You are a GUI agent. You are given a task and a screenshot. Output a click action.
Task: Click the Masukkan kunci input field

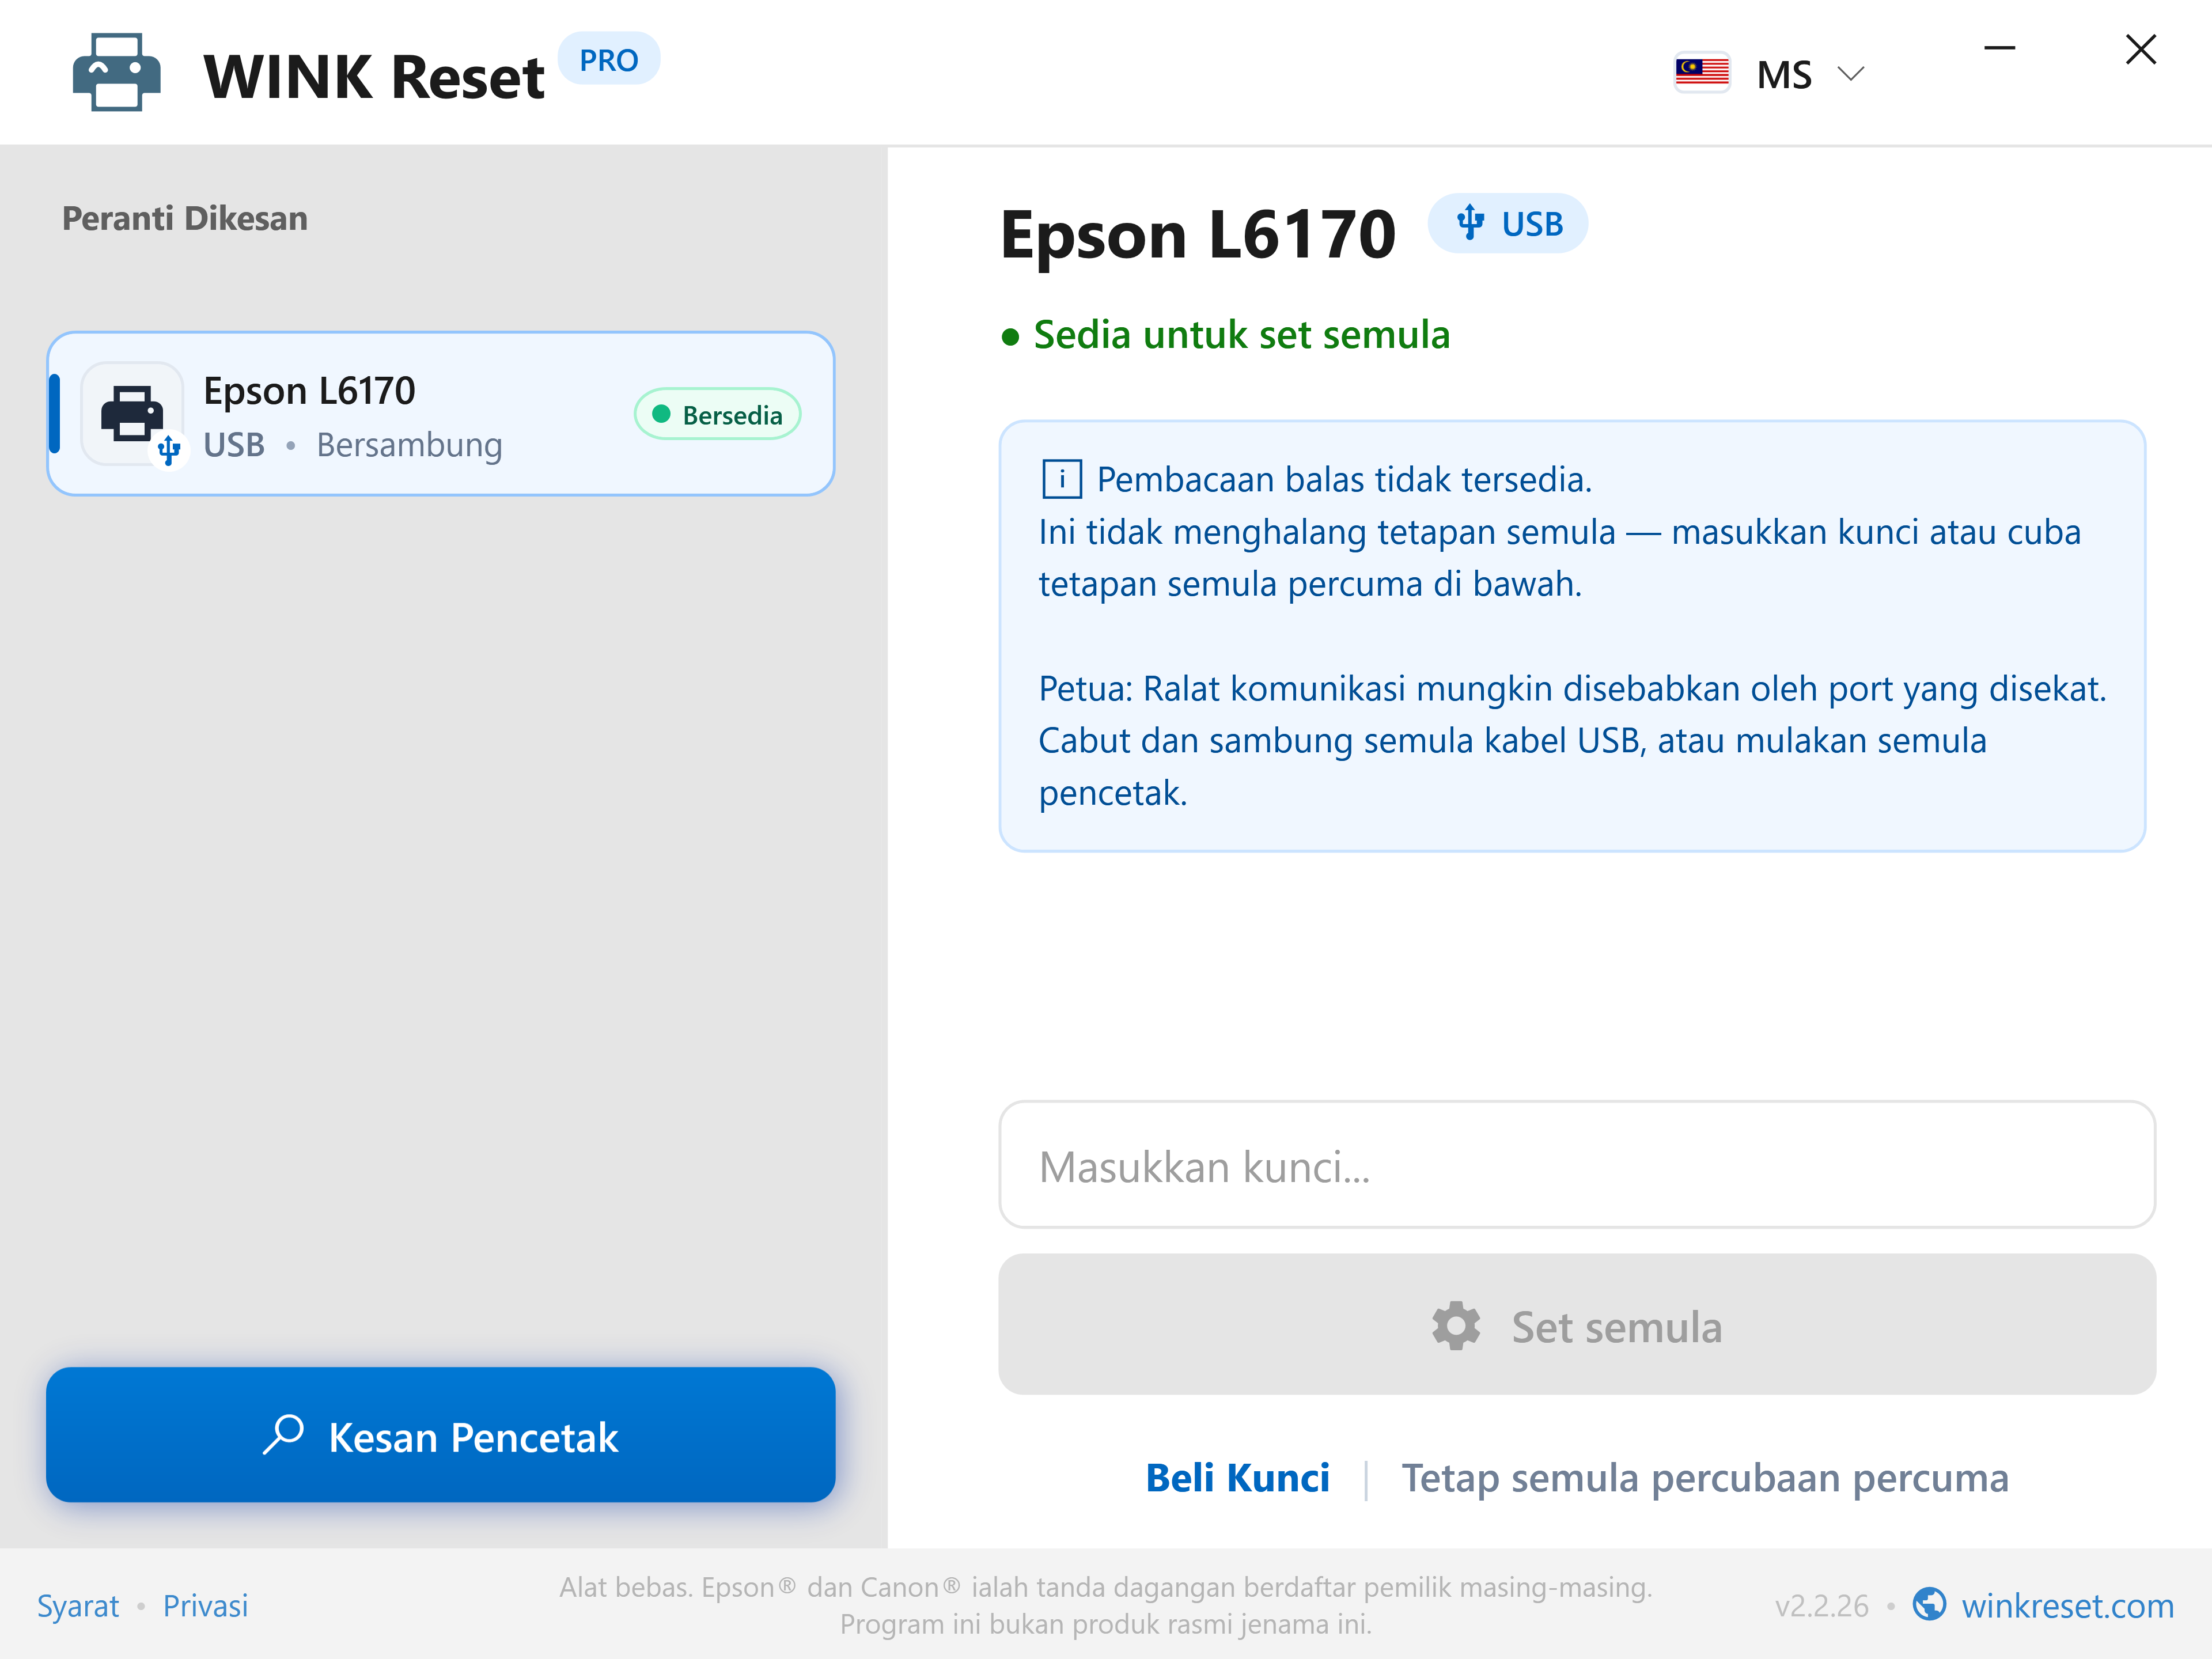point(1577,1165)
